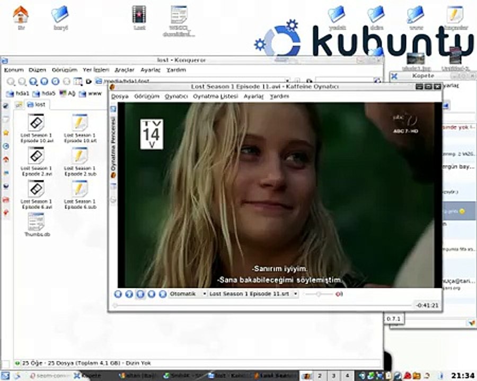477x381 pixels.
Task: Select Lost Season 1 Episode 6.avi file
Action: tap(37, 194)
